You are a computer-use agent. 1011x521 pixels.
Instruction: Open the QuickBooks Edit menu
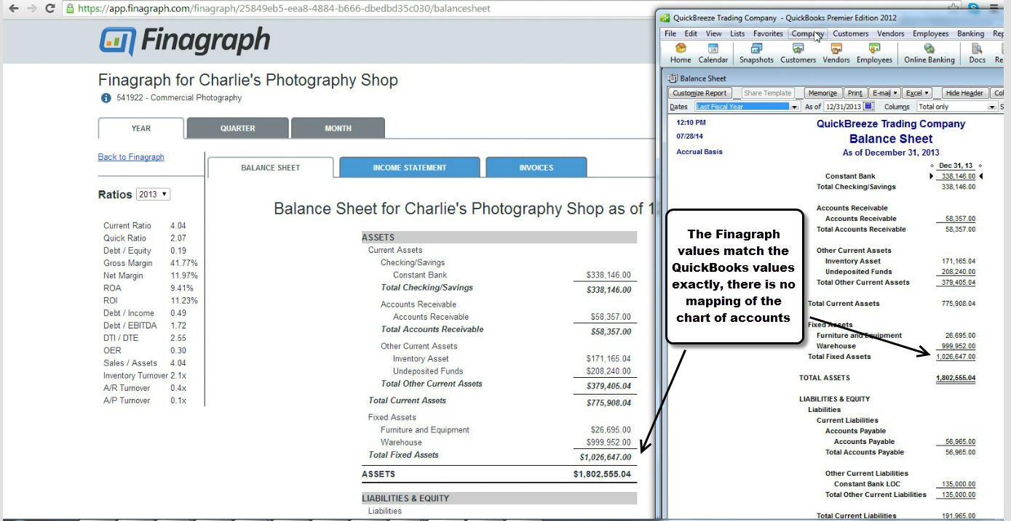pos(691,33)
